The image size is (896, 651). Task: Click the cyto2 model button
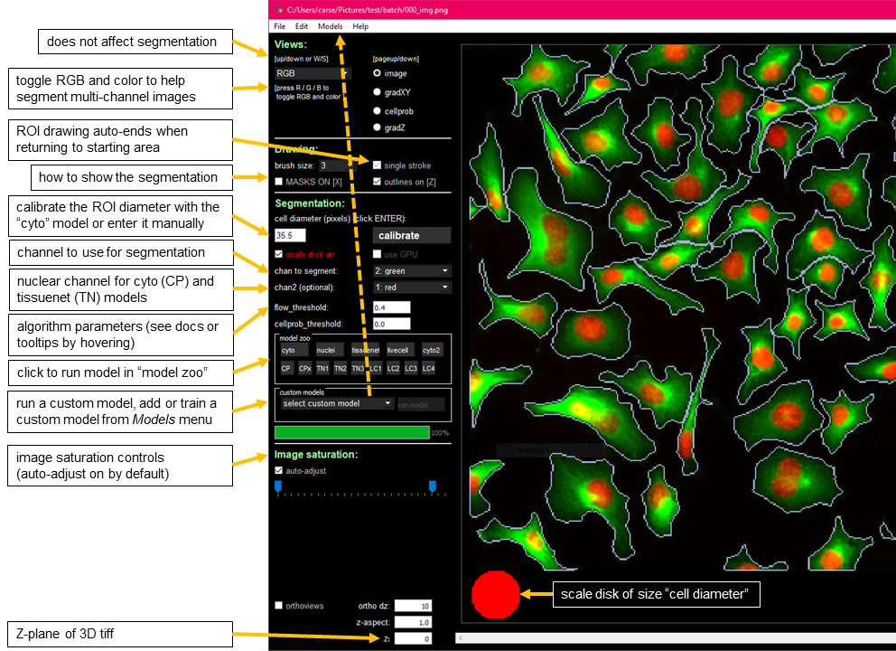point(433,350)
